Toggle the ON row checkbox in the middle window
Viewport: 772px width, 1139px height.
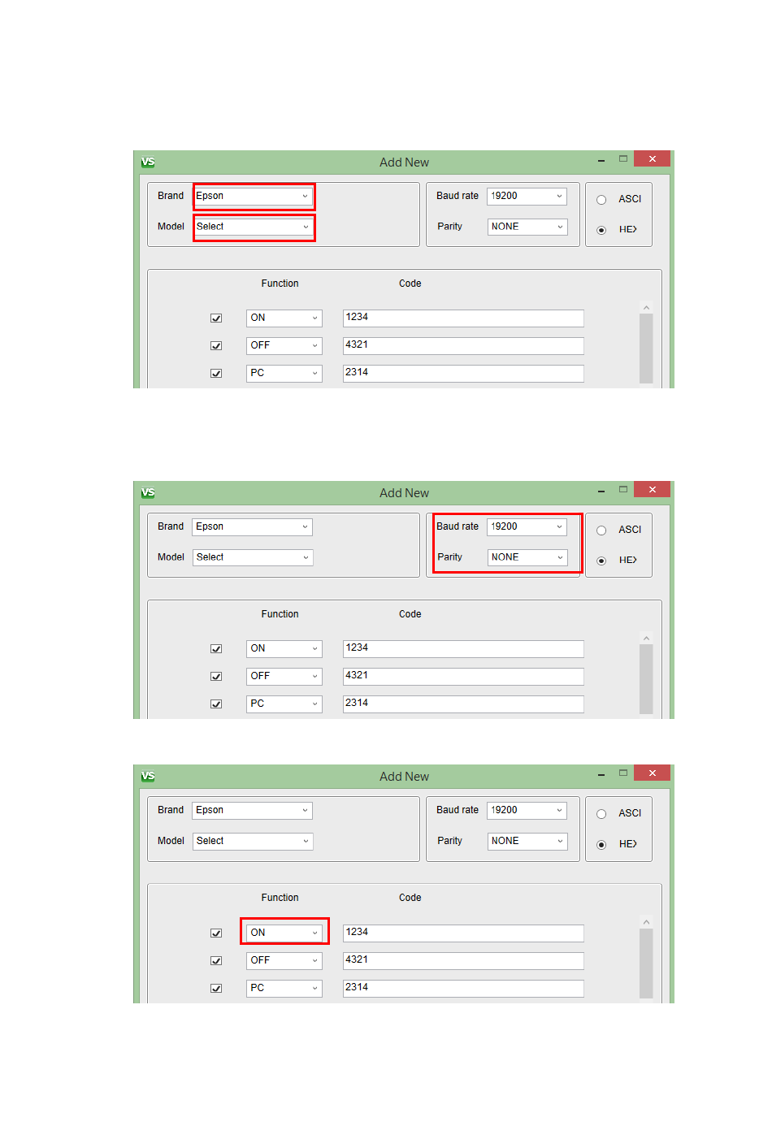(x=216, y=649)
